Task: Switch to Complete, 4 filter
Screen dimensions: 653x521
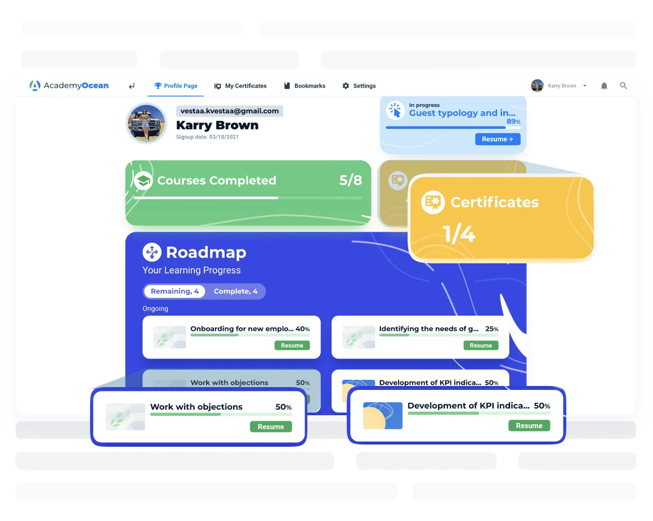Action: 235,291
